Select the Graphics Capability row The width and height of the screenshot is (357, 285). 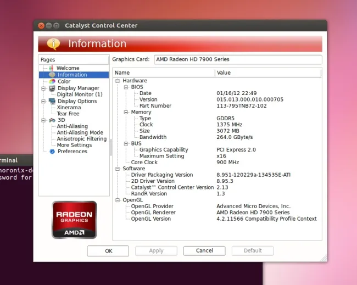[217, 150]
